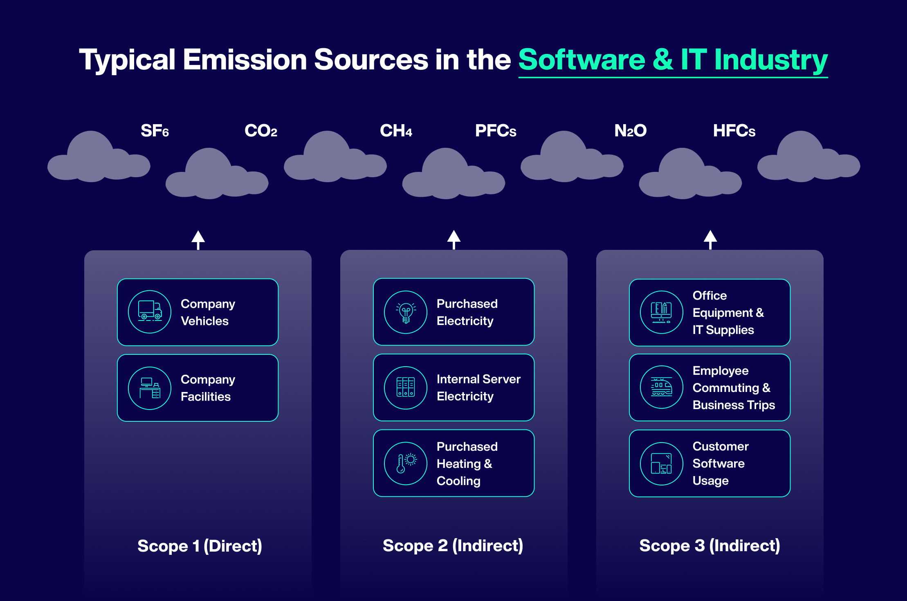This screenshot has width=907, height=601.
Task: Click the cloud between CO2 and CH4
Action: tap(335, 156)
